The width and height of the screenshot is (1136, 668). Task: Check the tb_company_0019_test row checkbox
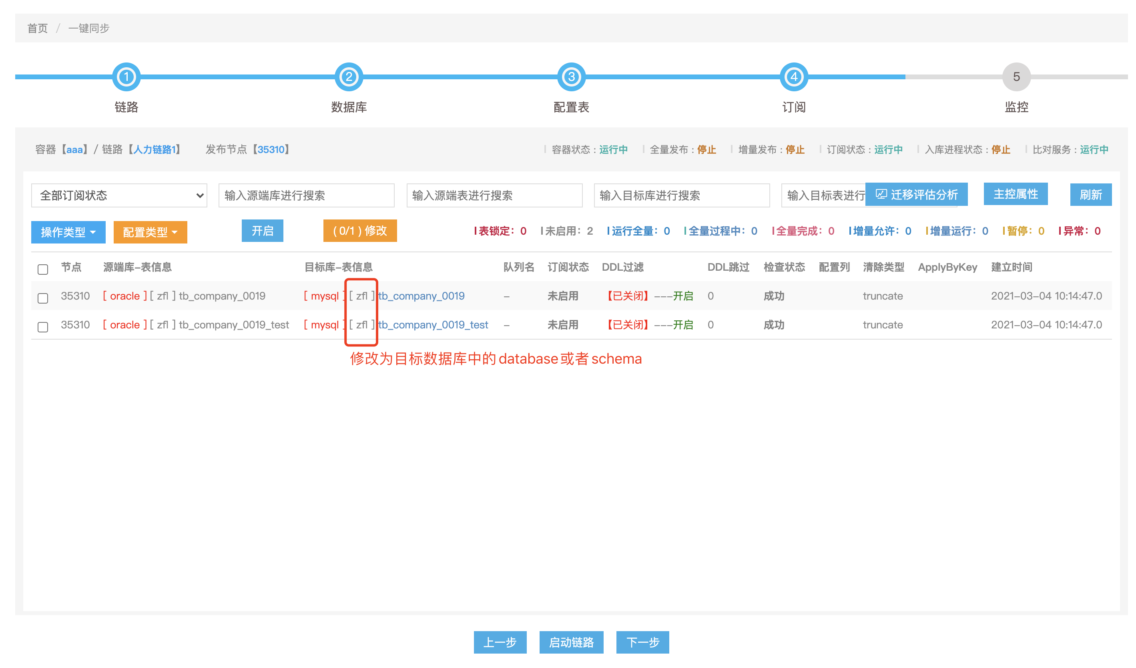[43, 327]
